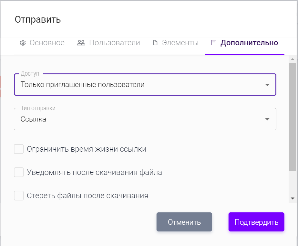The height and width of the screenshot is (246, 298).
Task: Enable Ограничить время жизни ссылки checkbox
Action: click(19, 149)
